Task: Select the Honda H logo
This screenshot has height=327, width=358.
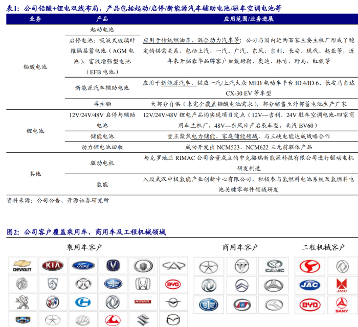Action: pyautogui.click(x=143, y=284)
